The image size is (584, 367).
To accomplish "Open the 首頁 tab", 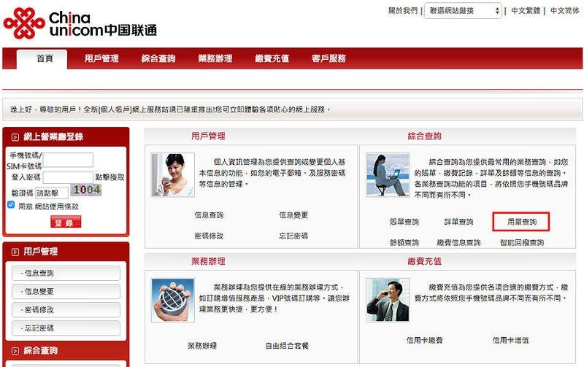I will pyautogui.click(x=42, y=59).
